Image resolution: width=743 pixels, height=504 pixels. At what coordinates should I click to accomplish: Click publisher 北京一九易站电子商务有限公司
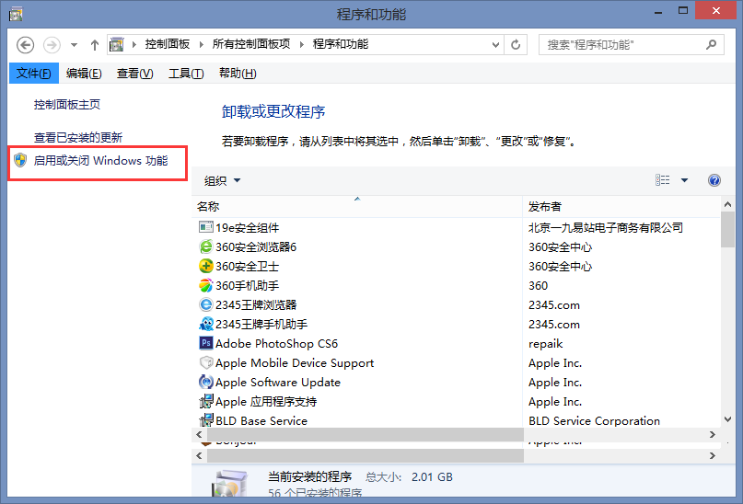606,228
